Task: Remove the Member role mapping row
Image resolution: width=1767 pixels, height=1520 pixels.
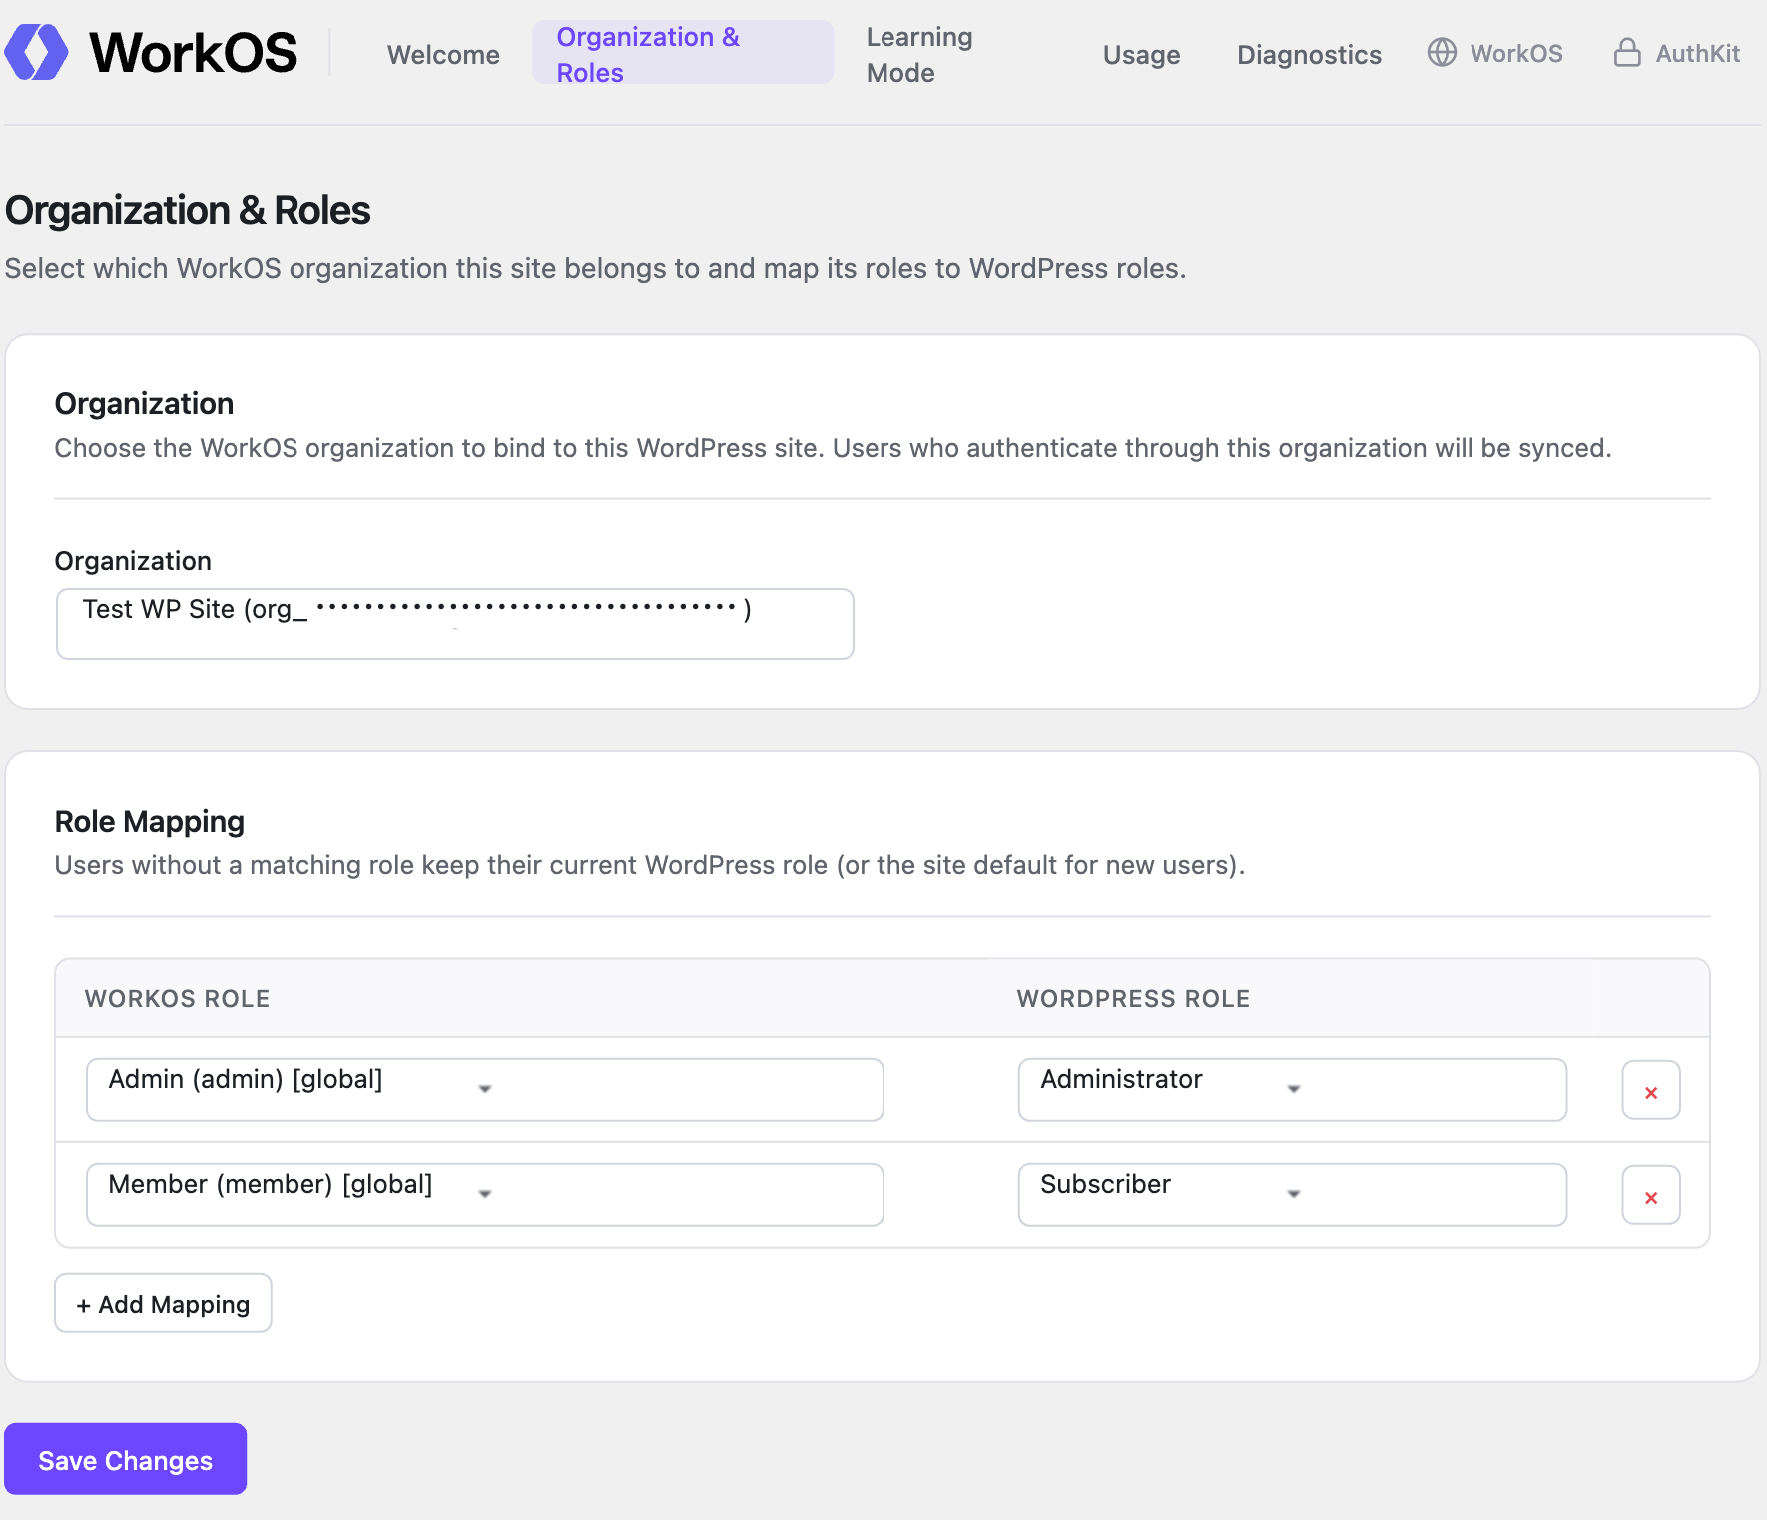Action: pyautogui.click(x=1651, y=1195)
